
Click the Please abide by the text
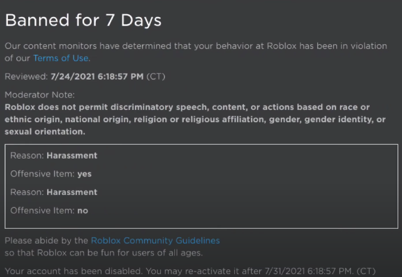coord(46,241)
